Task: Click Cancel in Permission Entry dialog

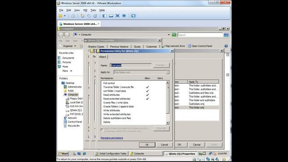Action: click(x=164, y=145)
